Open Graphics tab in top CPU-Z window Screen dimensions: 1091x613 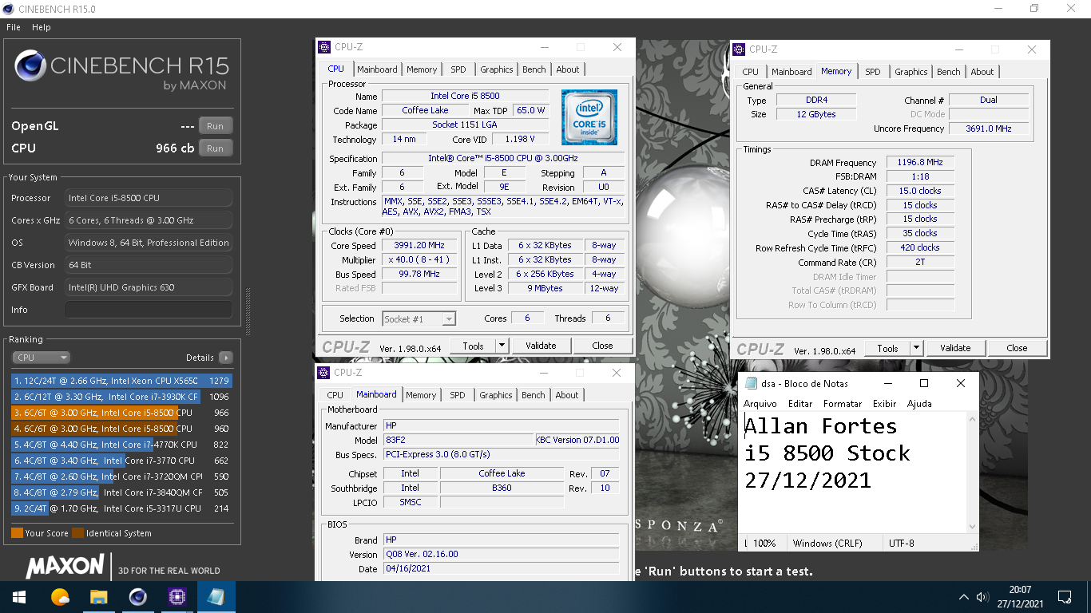(497, 69)
